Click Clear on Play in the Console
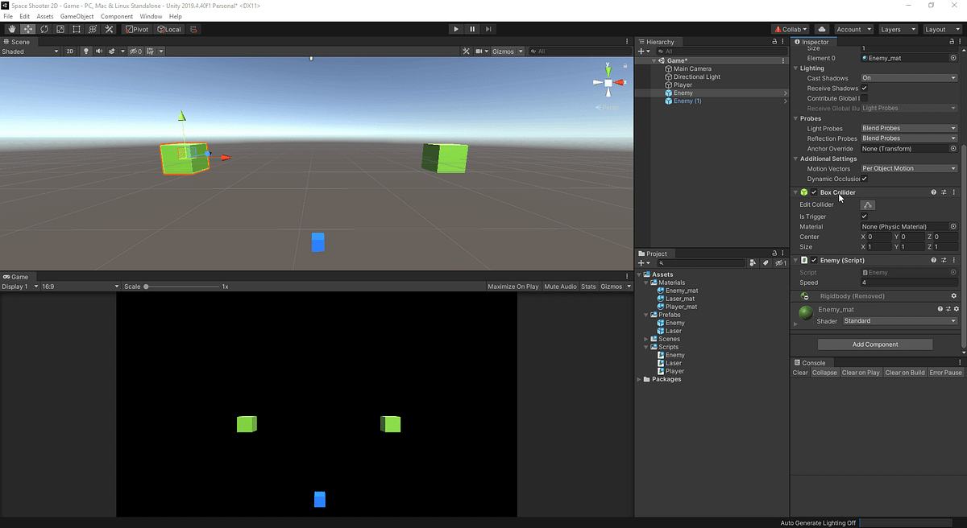The width and height of the screenshot is (967, 528). click(861, 372)
